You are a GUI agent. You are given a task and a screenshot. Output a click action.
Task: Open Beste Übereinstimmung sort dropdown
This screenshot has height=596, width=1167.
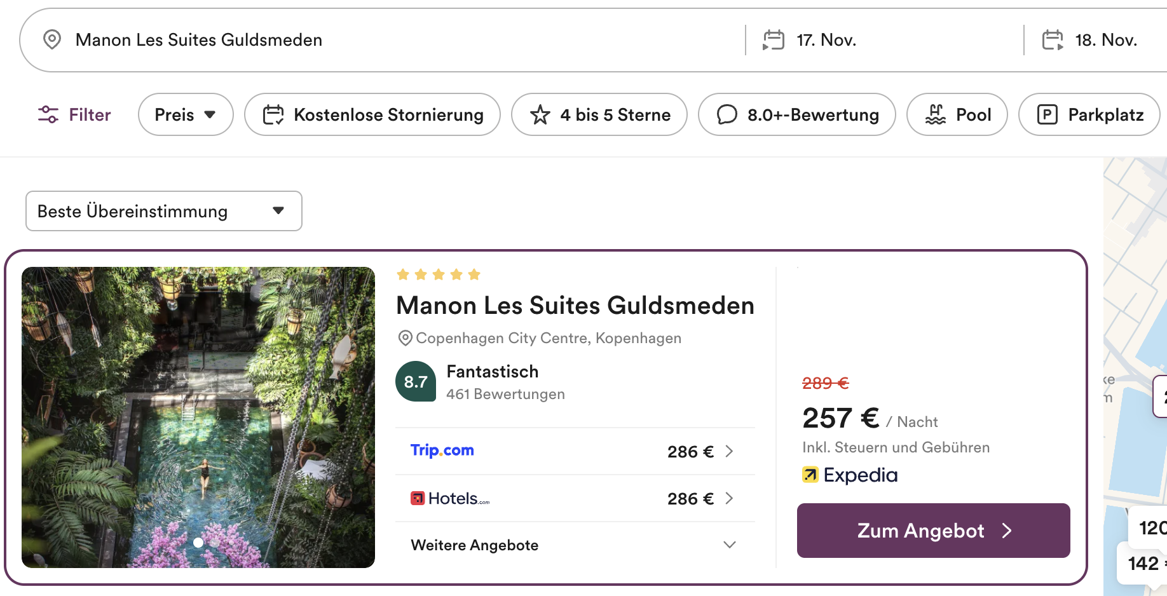164,211
